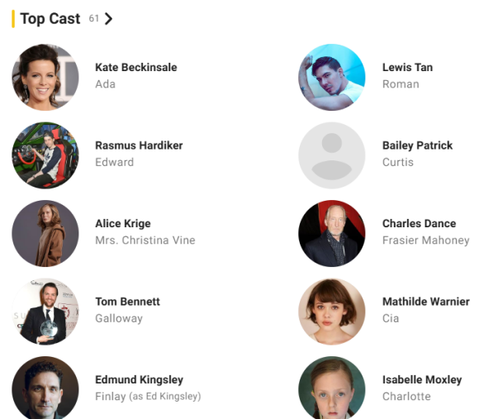This screenshot has height=419, width=479.
Task: Open the Charles Dance name link
Action: pyautogui.click(x=420, y=223)
